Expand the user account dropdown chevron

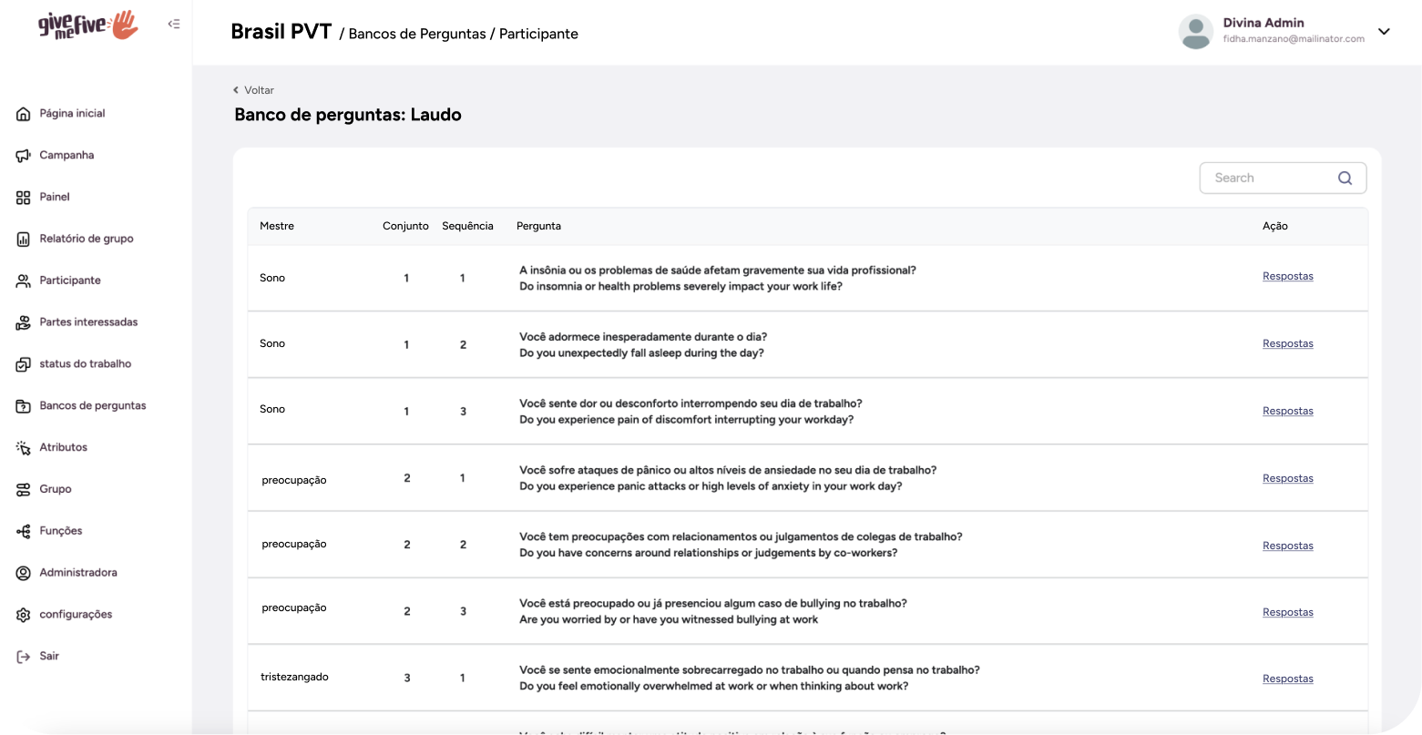tap(1384, 32)
